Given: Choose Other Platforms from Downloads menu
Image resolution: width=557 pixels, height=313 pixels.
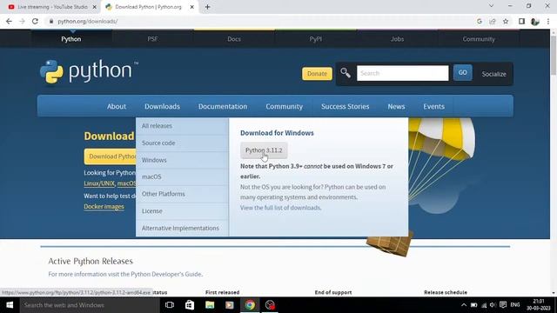Looking at the screenshot, I should coord(182,194).
